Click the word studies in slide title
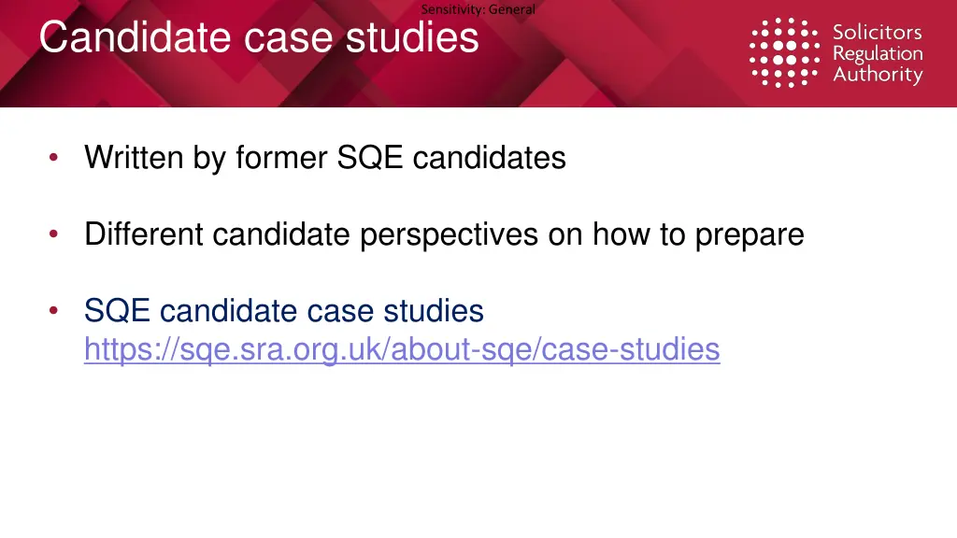Image resolution: width=957 pixels, height=538 pixels. pos(412,37)
